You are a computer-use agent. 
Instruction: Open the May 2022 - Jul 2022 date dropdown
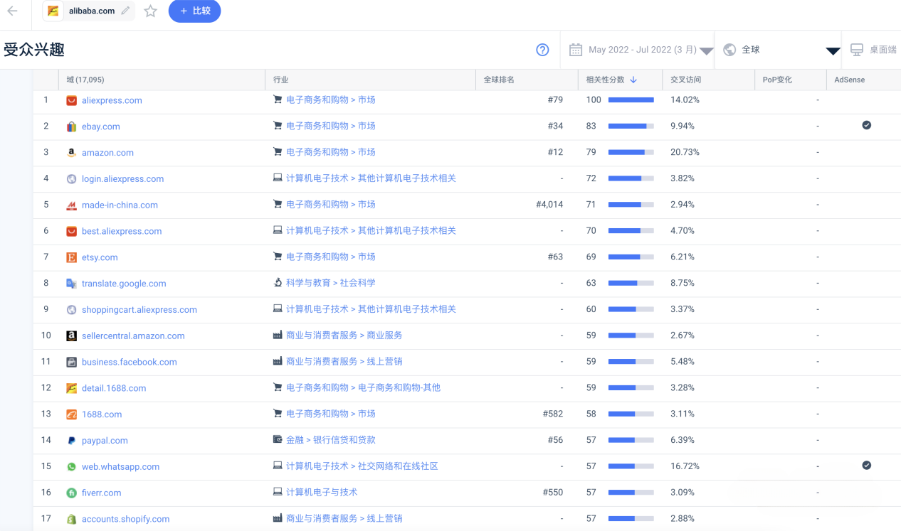tap(642, 50)
